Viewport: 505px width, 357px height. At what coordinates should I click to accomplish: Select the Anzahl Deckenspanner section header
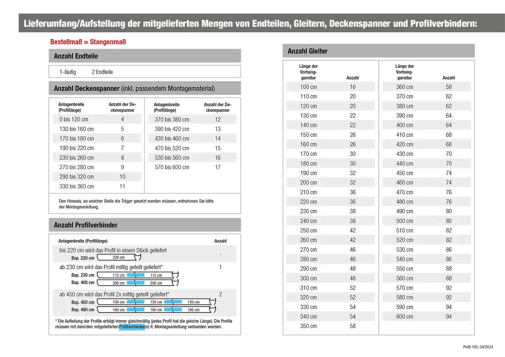[145, 88]
